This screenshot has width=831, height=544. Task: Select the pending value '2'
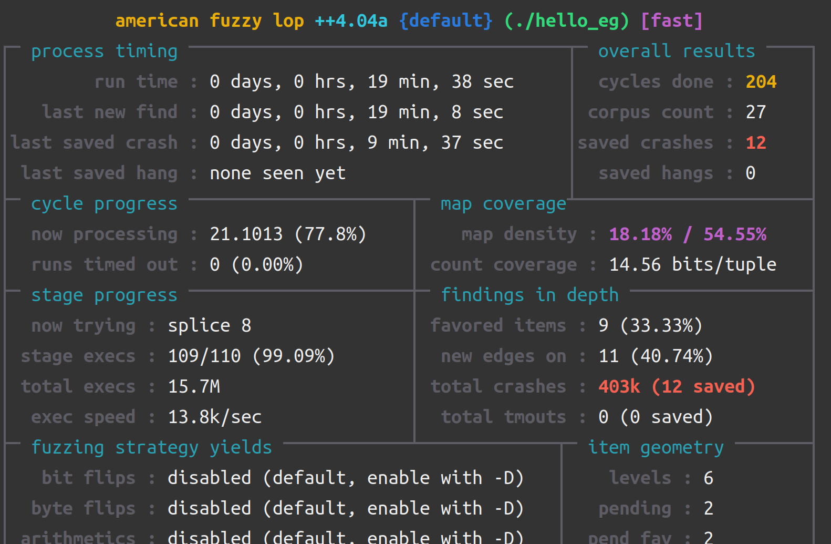pos(709,509)
